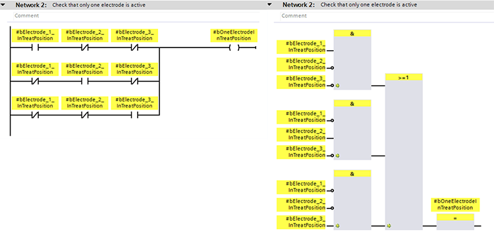Collapse Network 2 in the FBD view

269,5
